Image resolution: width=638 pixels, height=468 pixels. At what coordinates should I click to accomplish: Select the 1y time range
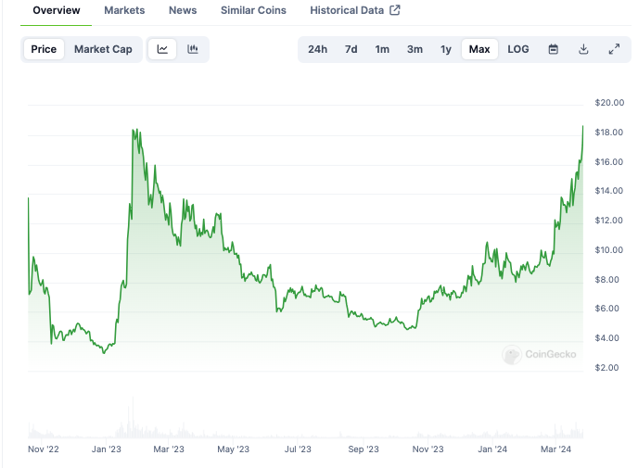pos(446,49)
